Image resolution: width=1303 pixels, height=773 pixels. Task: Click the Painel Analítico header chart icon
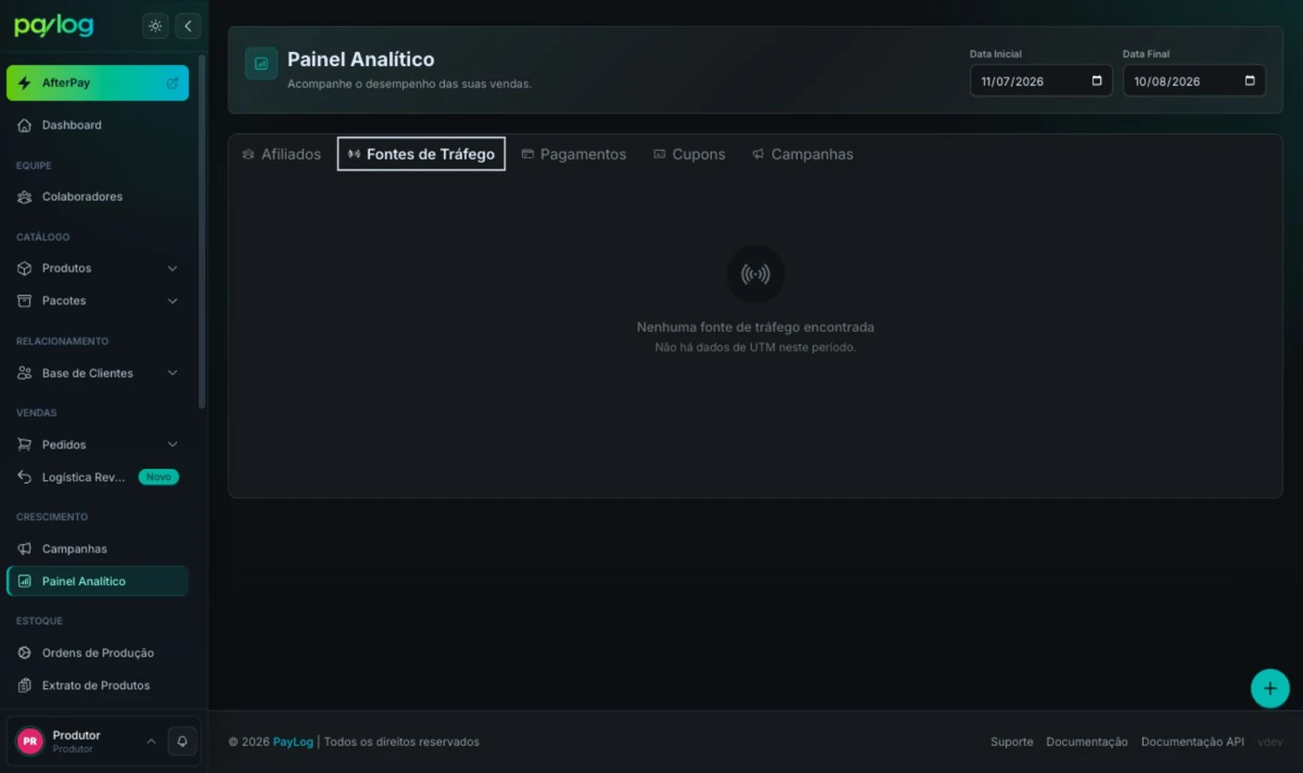262,63
